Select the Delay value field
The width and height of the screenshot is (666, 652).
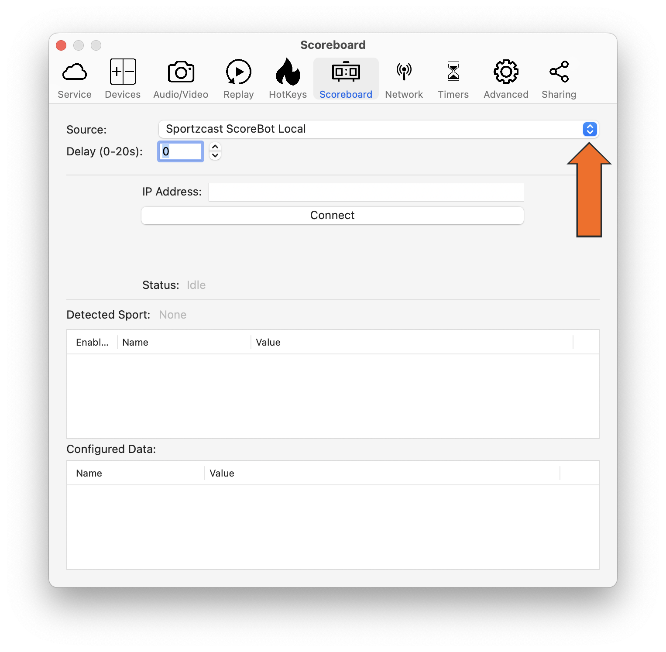(x=180, y=151)
